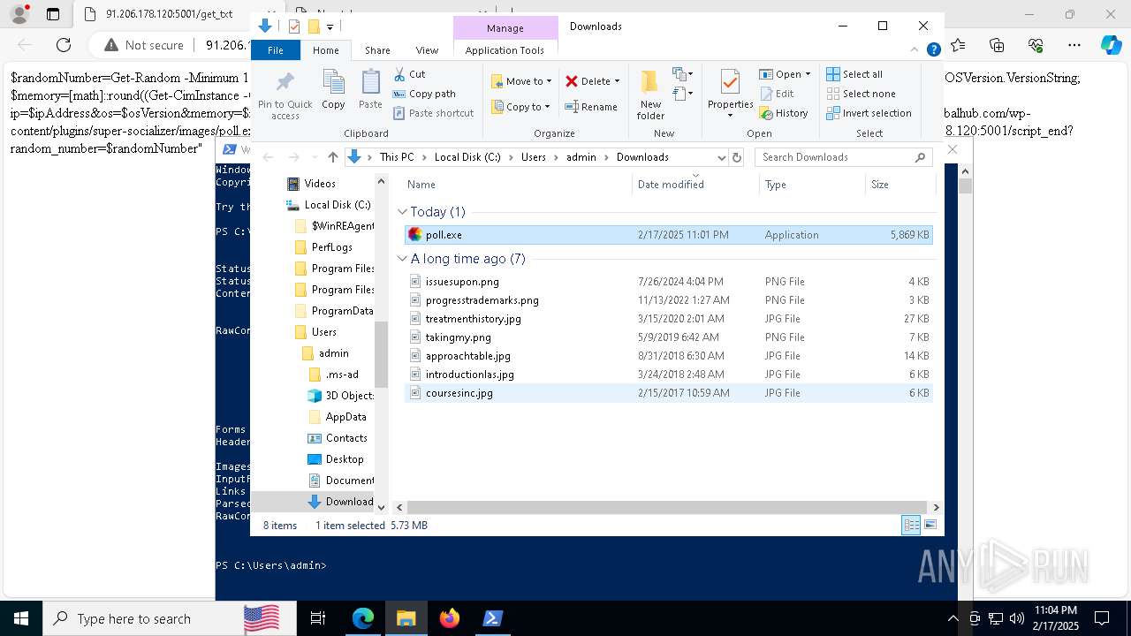This screenshot has width=1131, height=636.
Task: Open Microsoft Edge from the taskbar
Action: click(x=363, y=618)
